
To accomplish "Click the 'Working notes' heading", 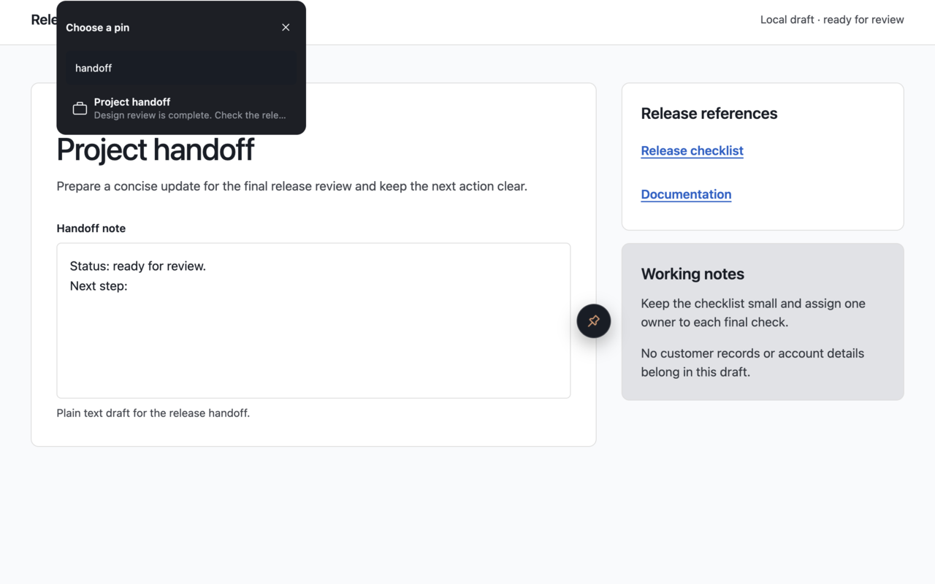I will pyautogui.click(x=692, y=274).
